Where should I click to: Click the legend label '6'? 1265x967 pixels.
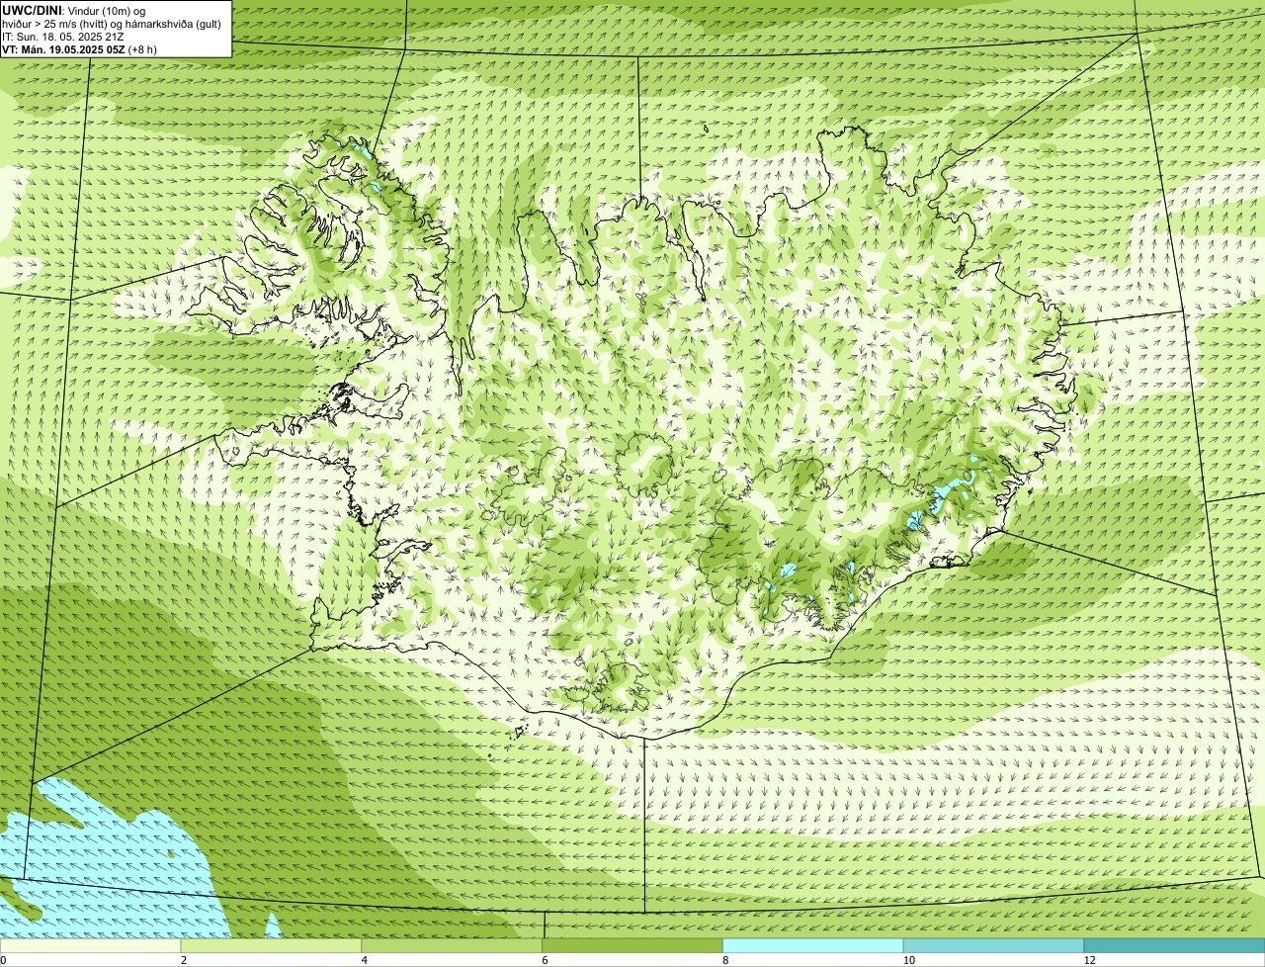click(545, 960)
